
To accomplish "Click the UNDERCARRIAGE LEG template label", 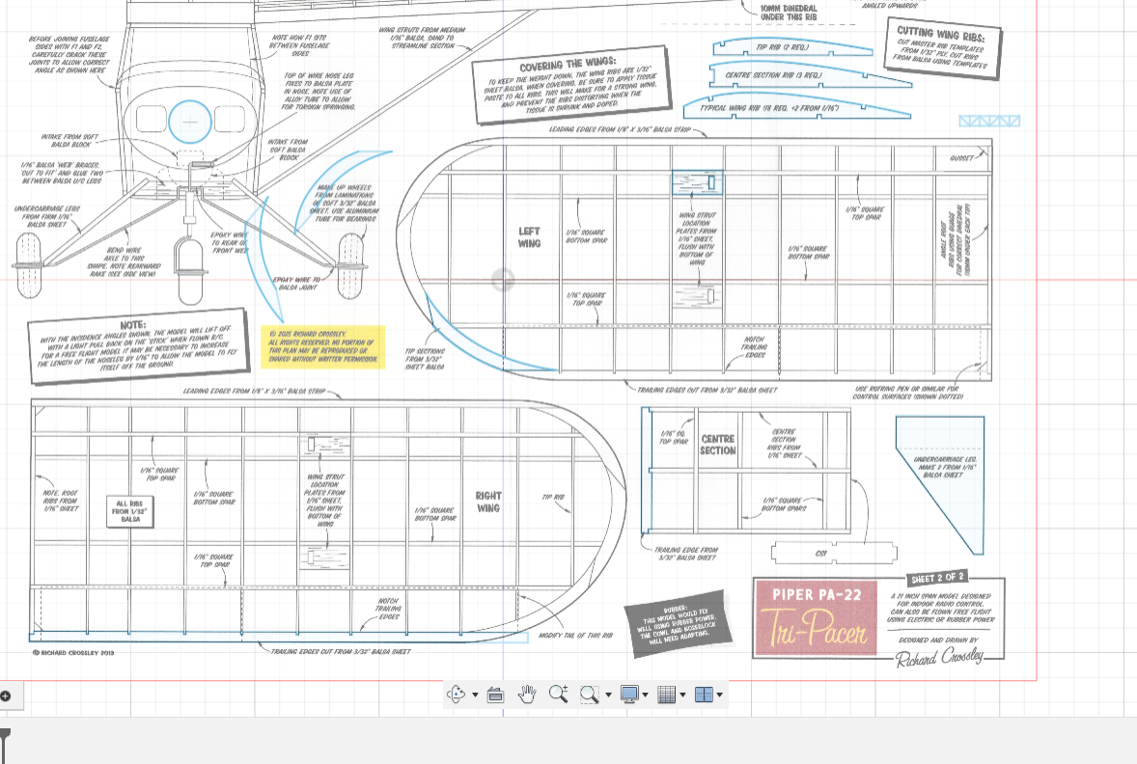I will (x=945, y=467).
